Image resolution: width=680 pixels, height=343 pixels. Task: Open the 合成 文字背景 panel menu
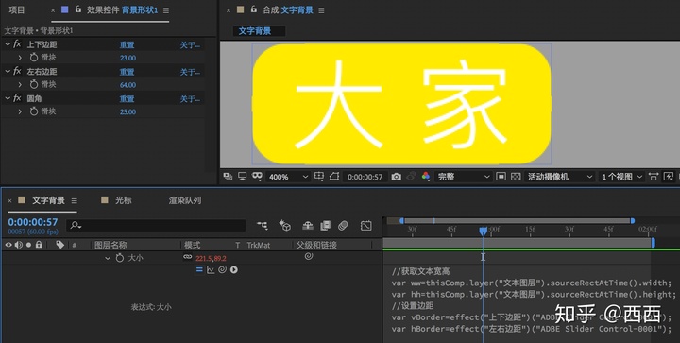(x=321, y=10)
